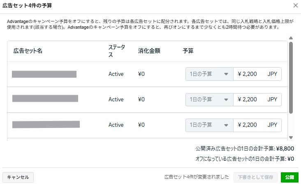The image size is (301, 185).
Task: Click the ステータス column header
Action: click(116, 51)
